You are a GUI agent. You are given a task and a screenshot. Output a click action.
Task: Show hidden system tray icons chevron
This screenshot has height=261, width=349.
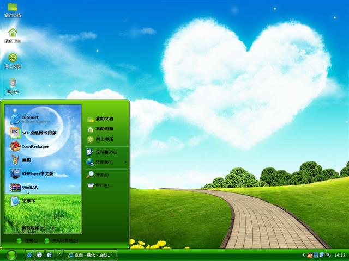[x=303, y=255]
